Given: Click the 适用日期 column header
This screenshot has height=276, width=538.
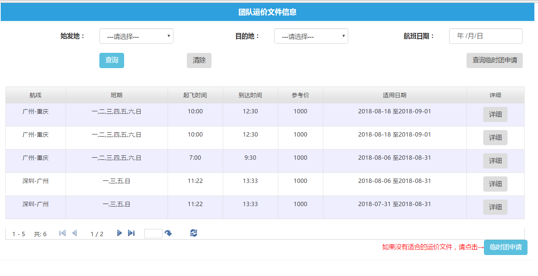Looking at the screenshot, I should click(x=395, y=95).
